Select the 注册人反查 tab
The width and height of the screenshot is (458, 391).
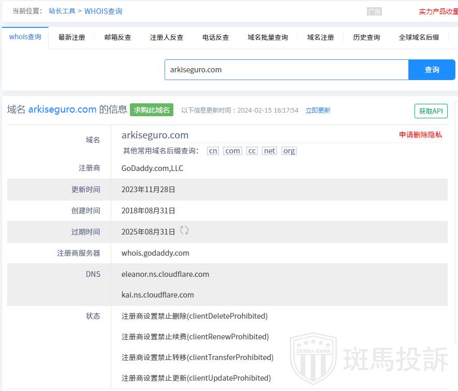(167, 37)
